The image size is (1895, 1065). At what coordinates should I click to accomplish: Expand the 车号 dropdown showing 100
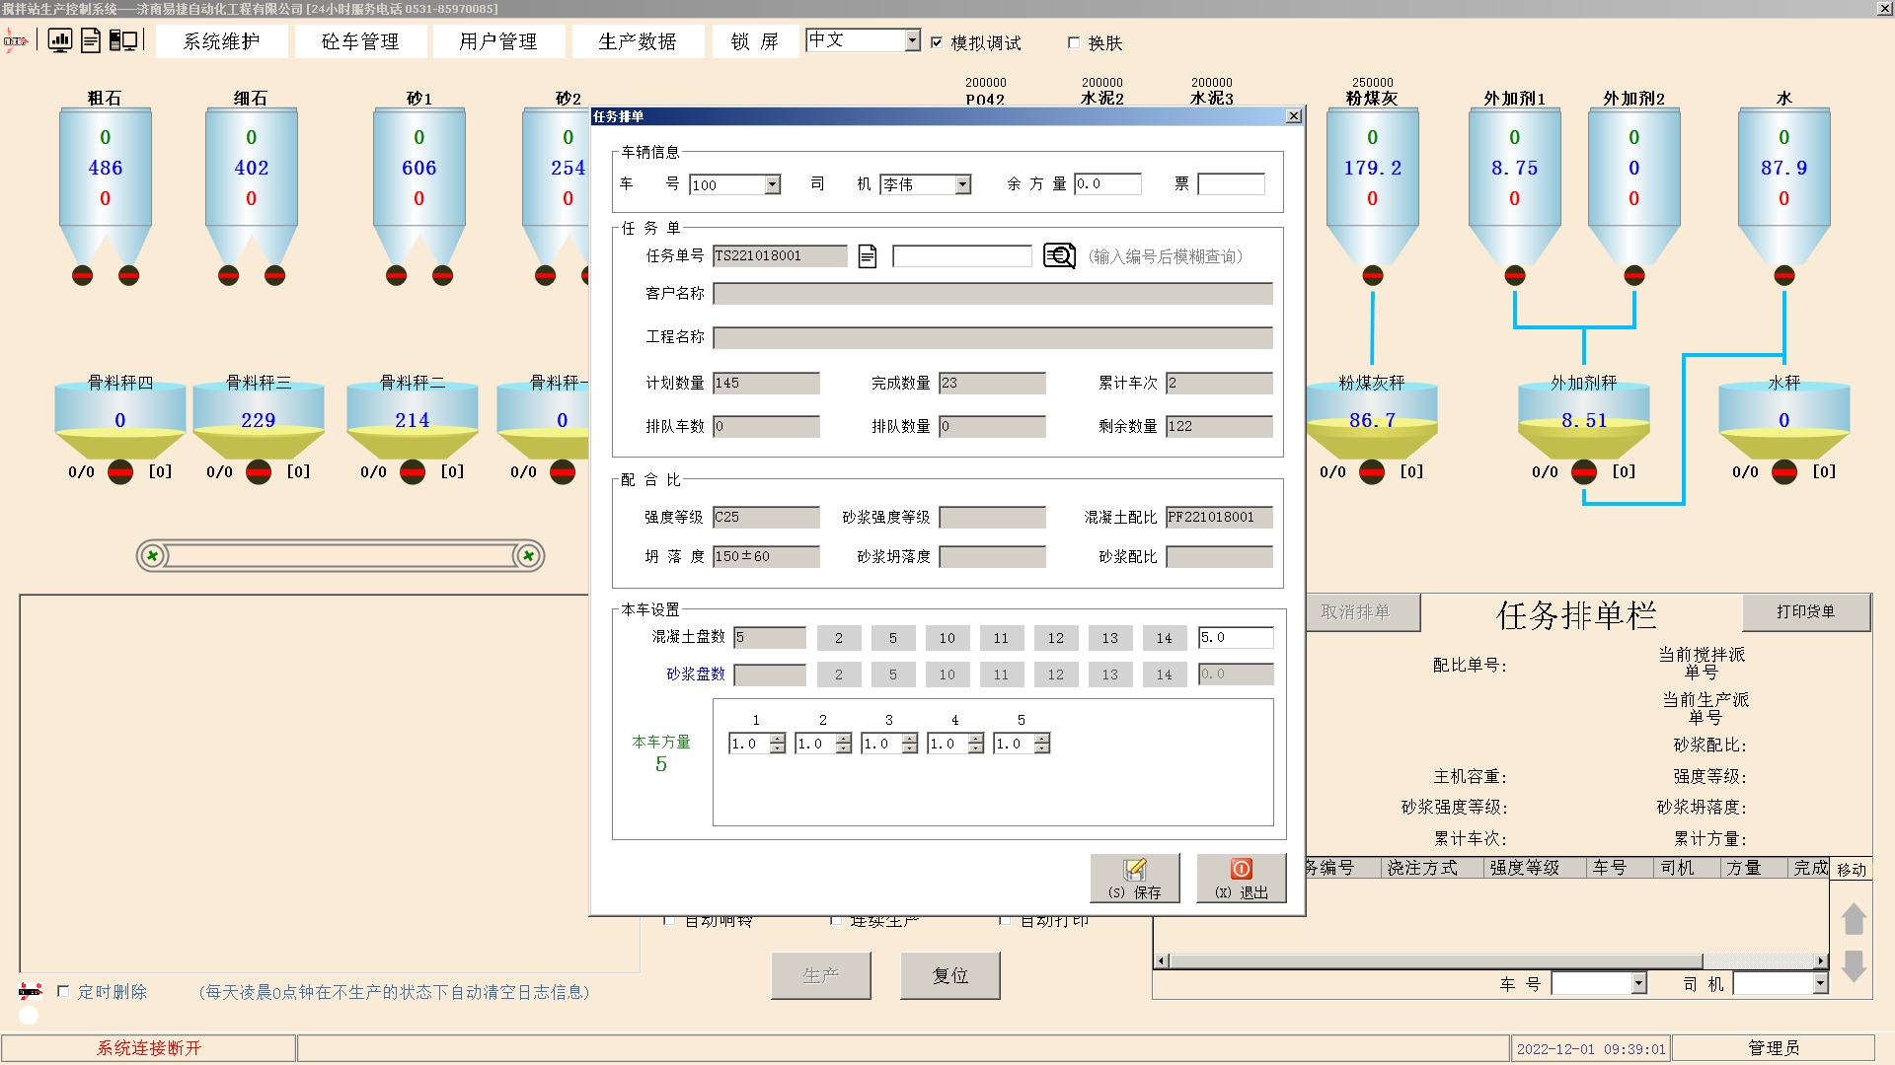[773, 184]
